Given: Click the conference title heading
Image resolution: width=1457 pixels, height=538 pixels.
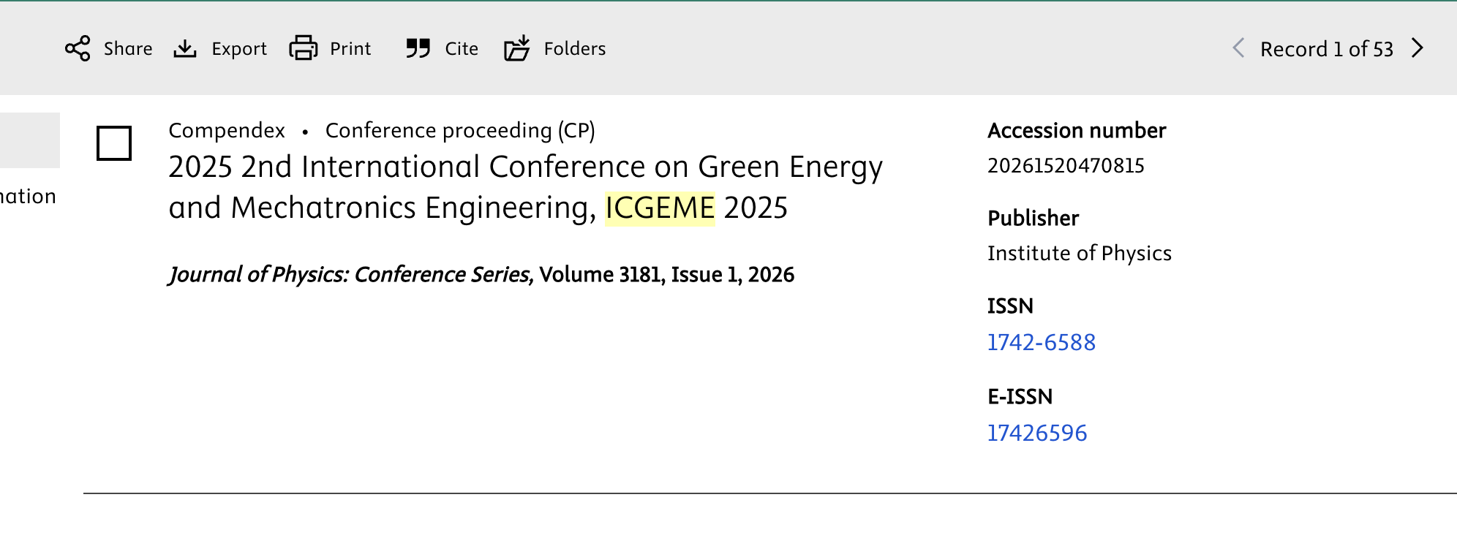Looking at the screenshot, I should (525, 167).
